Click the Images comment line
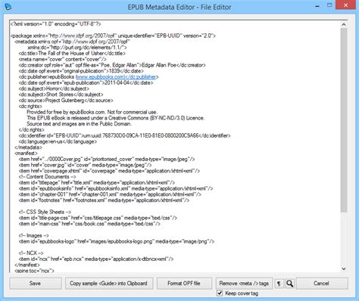 [x=34, y=235]
